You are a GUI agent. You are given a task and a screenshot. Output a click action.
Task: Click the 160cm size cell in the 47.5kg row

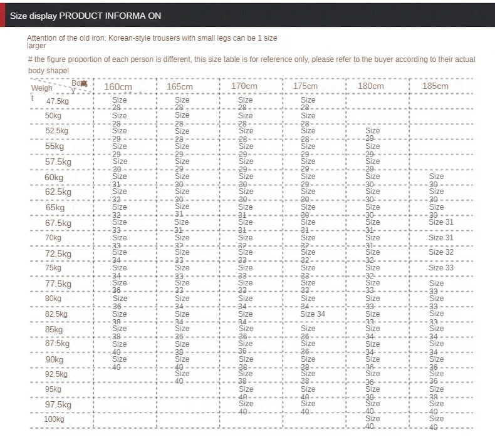pyautogui.click(x=119, y=103)
